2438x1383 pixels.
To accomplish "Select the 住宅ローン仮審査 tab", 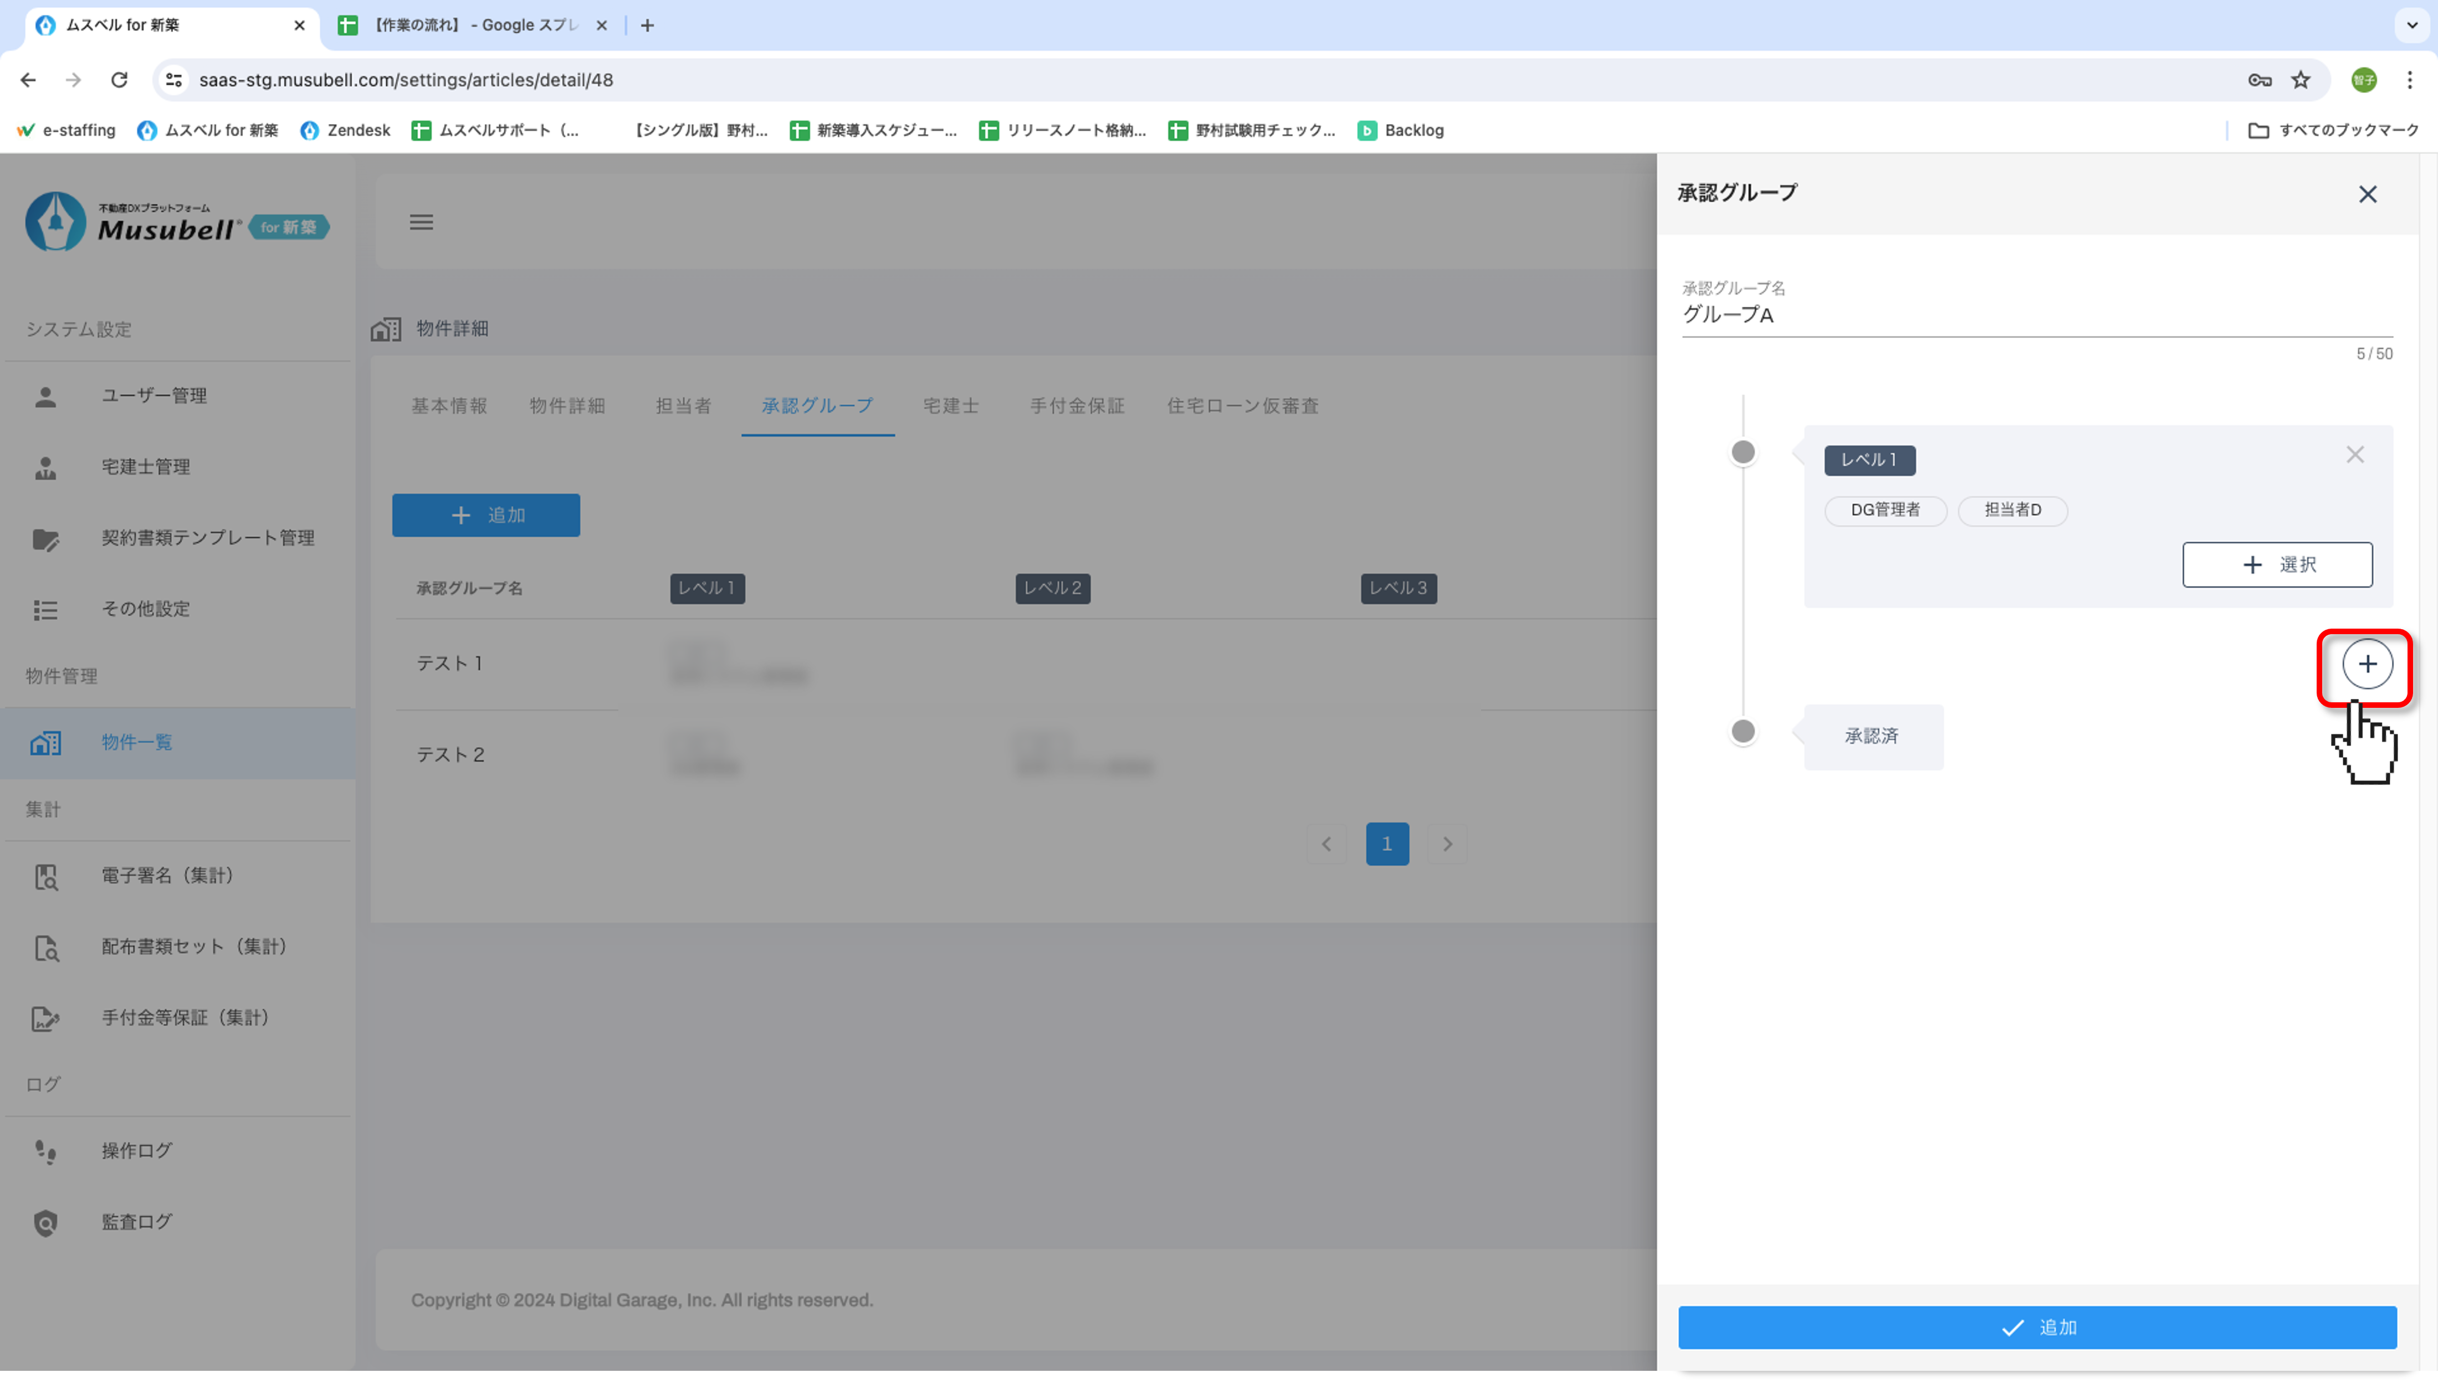I will [x=1242, y=407].
